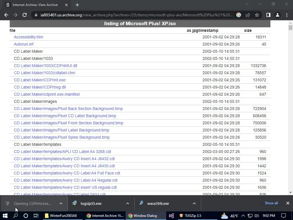View site security lock info
The image size is (293, 220).
click(36, 15)
